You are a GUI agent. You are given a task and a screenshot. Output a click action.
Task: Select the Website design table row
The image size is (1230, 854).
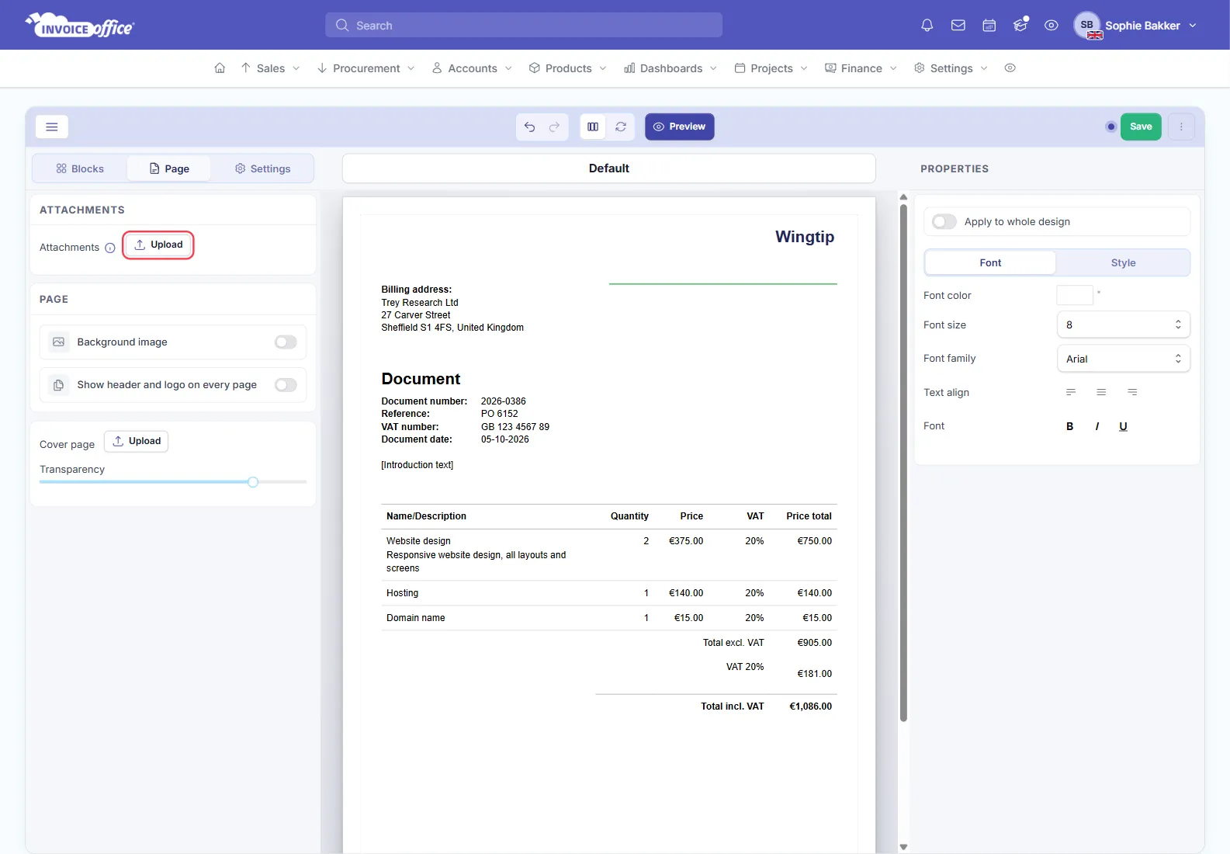pos(609,554)
